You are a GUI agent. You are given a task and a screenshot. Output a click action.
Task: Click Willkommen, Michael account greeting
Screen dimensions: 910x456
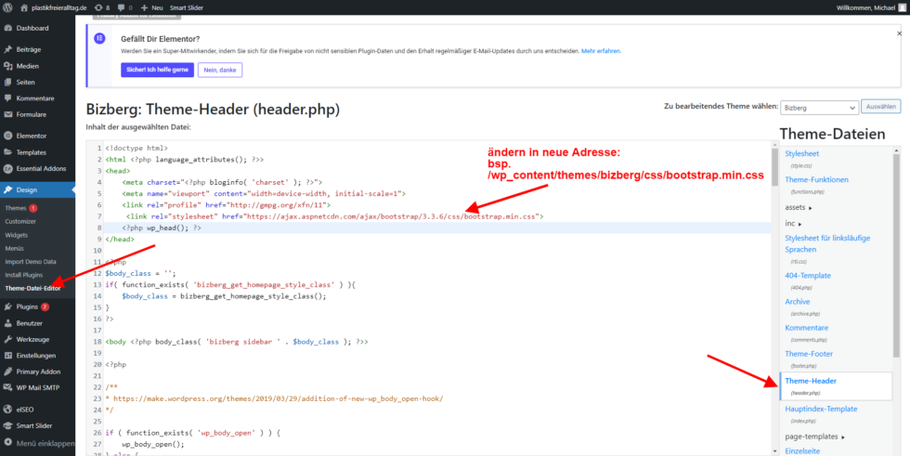(x=864, y=8)
